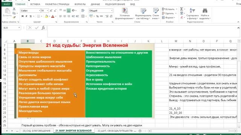Align text to the vertical middle

(x=65, y=10)
